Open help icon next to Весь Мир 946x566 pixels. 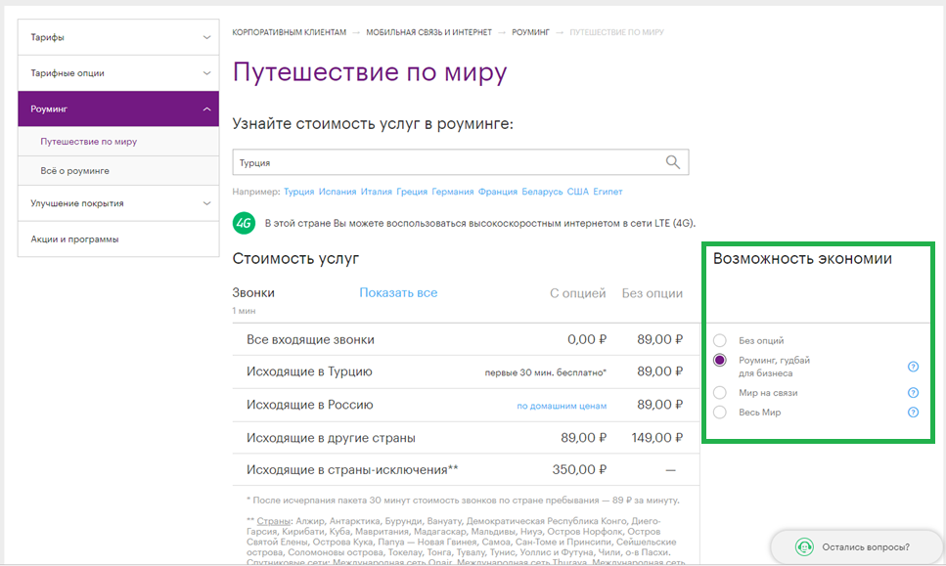pyautogui.click(x=913, y=413)
